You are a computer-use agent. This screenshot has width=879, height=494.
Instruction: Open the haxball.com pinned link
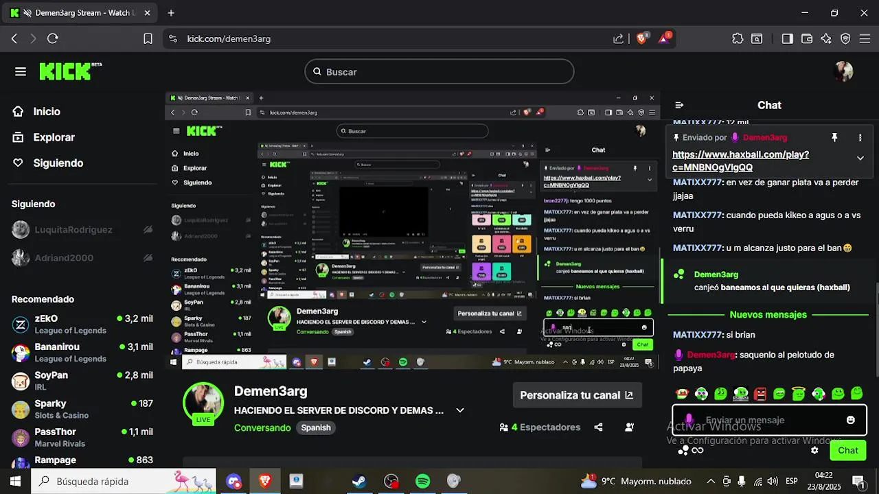tap(740, 161)
